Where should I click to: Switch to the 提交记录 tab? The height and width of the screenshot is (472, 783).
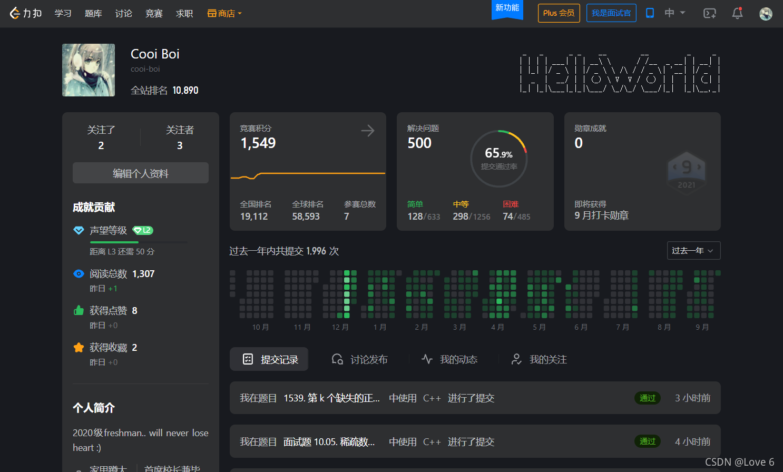pos(269,359)
